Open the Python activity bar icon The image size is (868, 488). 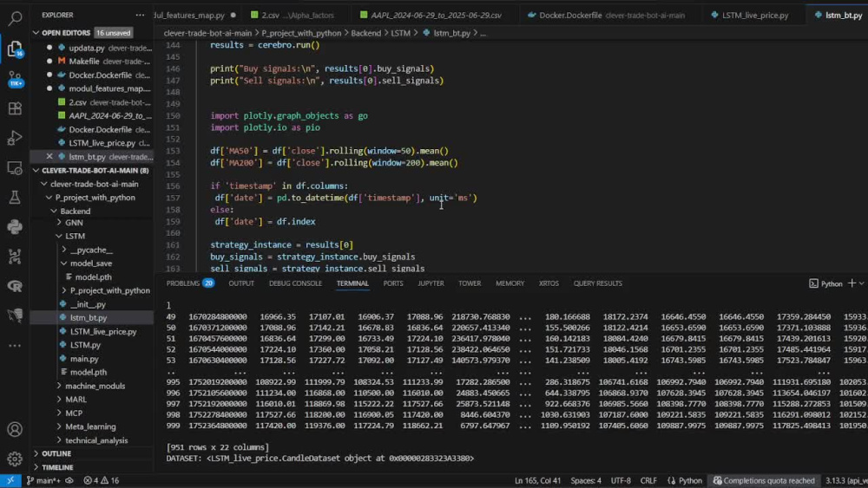click(x=15, y=226)
